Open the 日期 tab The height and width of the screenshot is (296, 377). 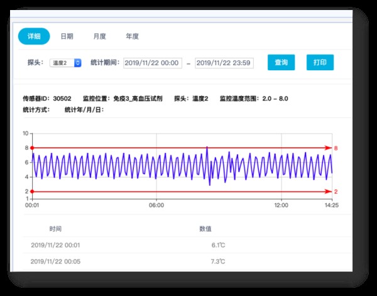(67, 36)
